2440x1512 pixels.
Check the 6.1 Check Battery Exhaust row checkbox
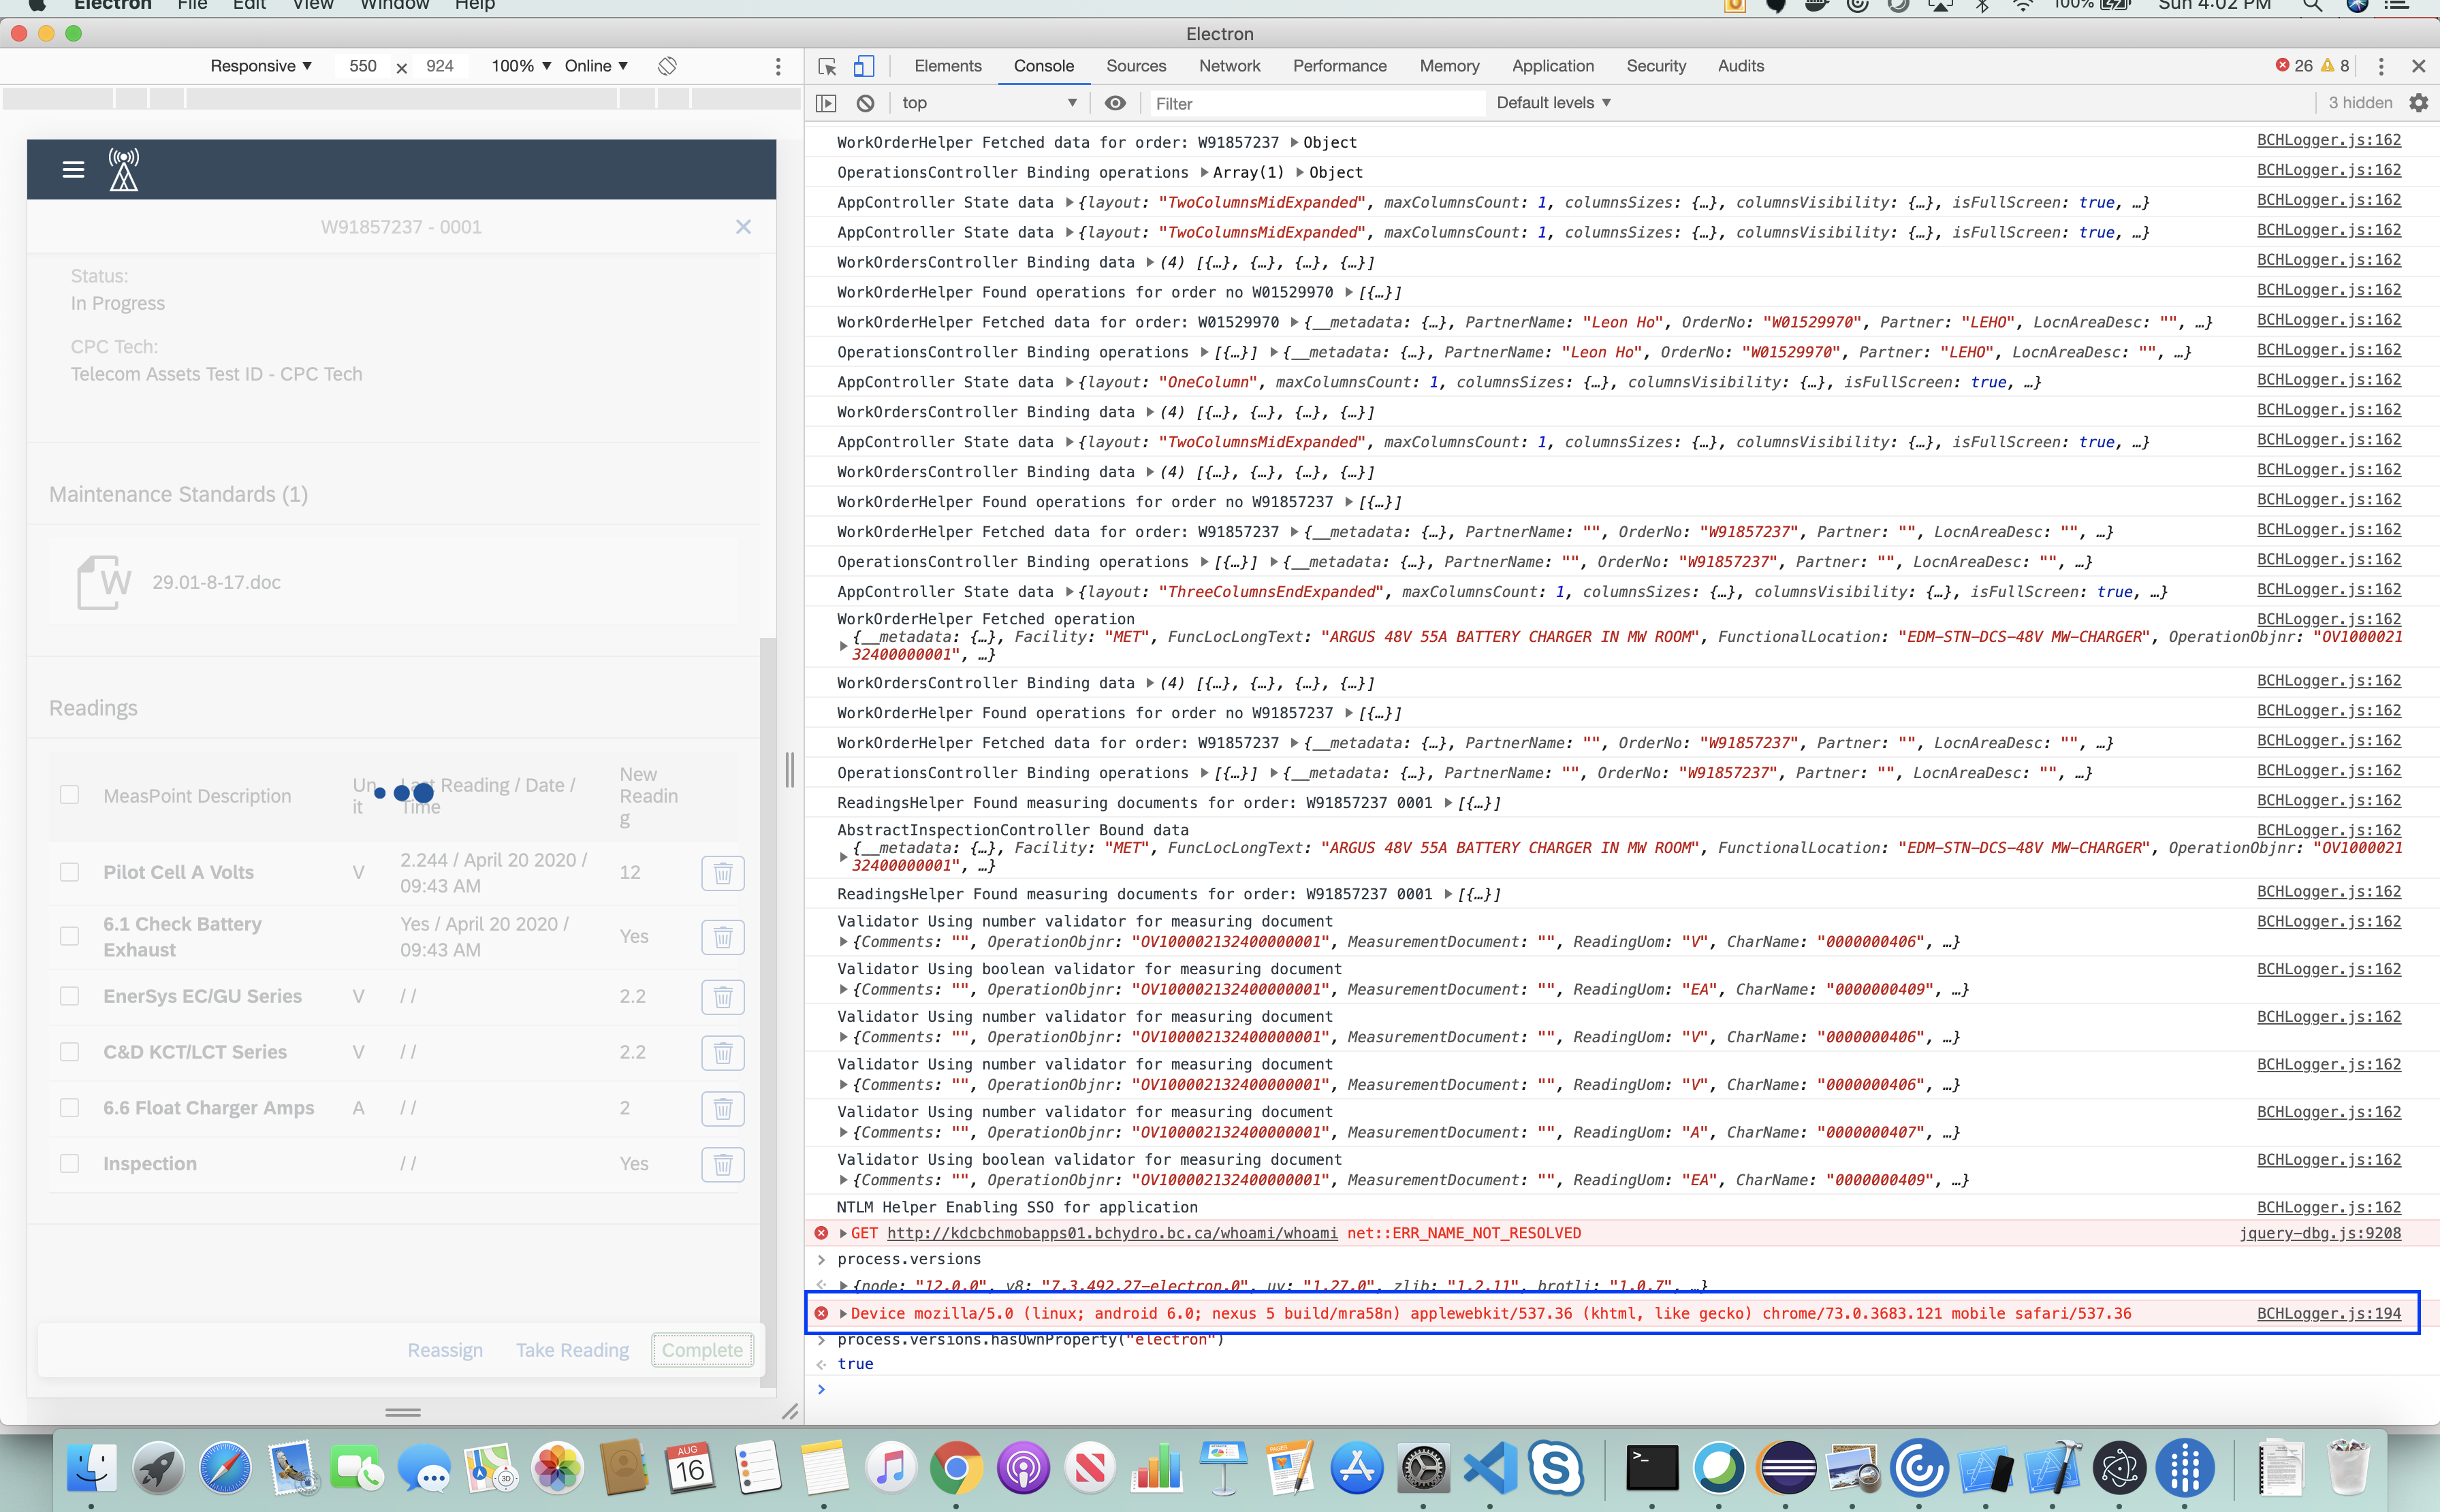(69, 936)
